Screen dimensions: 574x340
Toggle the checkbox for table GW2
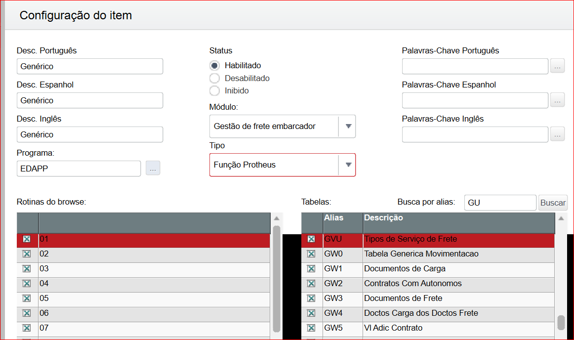click(x=311, y=284)
